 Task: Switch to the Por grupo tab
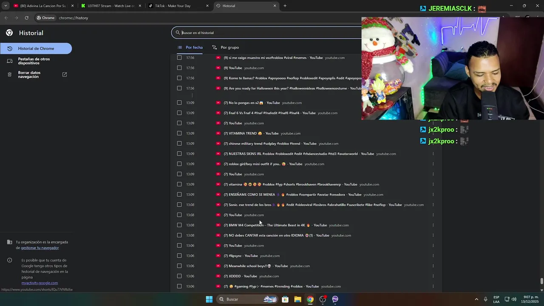point(226,47)
